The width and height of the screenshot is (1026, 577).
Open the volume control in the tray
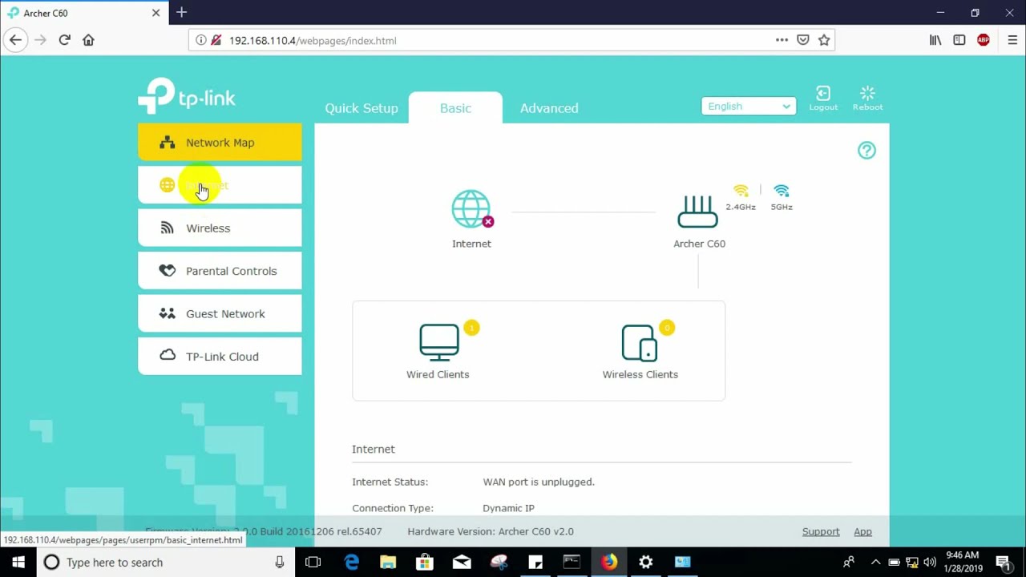930,562
